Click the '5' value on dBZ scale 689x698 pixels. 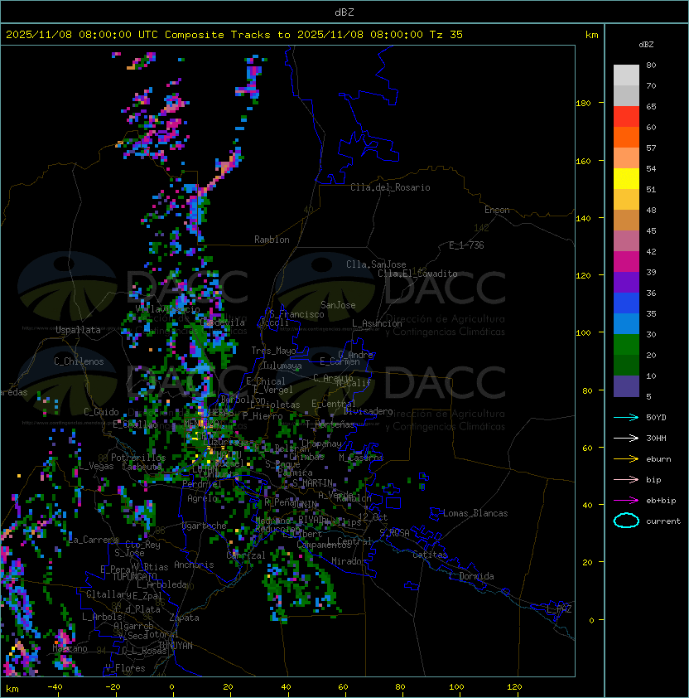(648, 396)
